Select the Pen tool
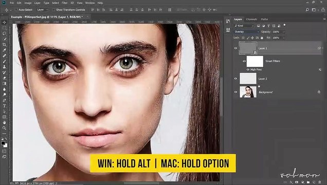 [4, 100]
